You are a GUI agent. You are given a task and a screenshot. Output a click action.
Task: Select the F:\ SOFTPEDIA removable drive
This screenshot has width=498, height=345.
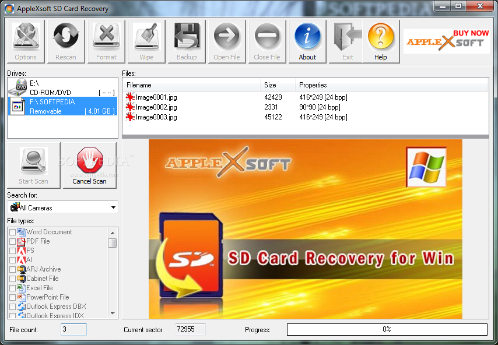(x=62, y=106)
